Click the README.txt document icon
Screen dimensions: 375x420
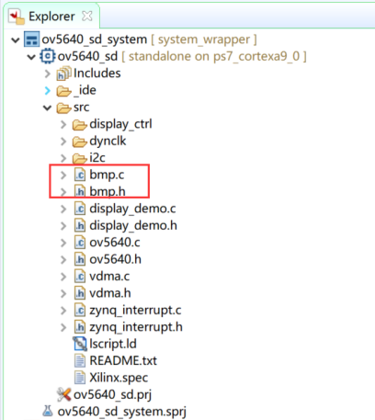(x=80, y=360)
